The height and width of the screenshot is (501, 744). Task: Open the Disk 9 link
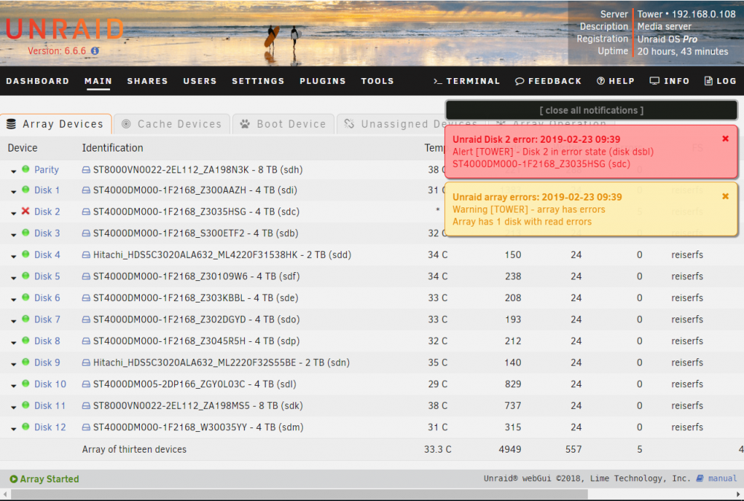click(47, 363)
